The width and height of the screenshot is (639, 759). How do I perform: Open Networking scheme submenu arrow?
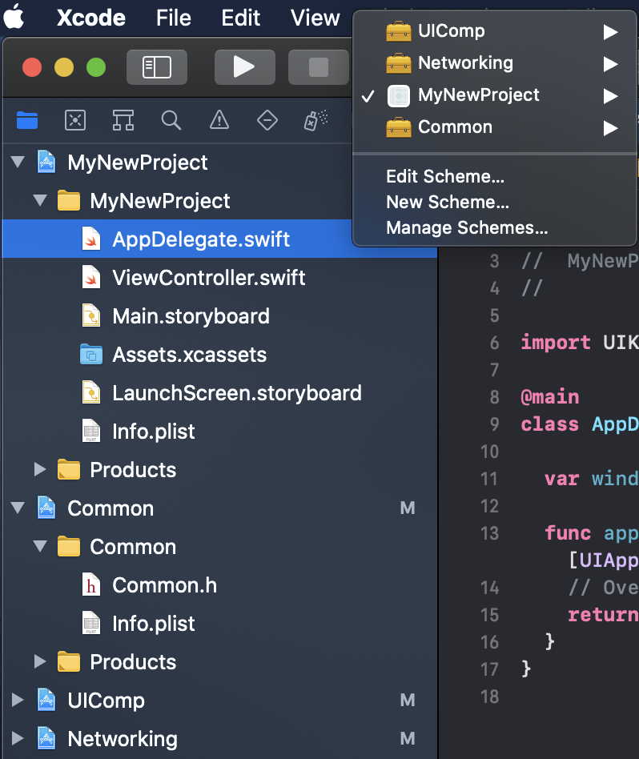coord(610,64)
